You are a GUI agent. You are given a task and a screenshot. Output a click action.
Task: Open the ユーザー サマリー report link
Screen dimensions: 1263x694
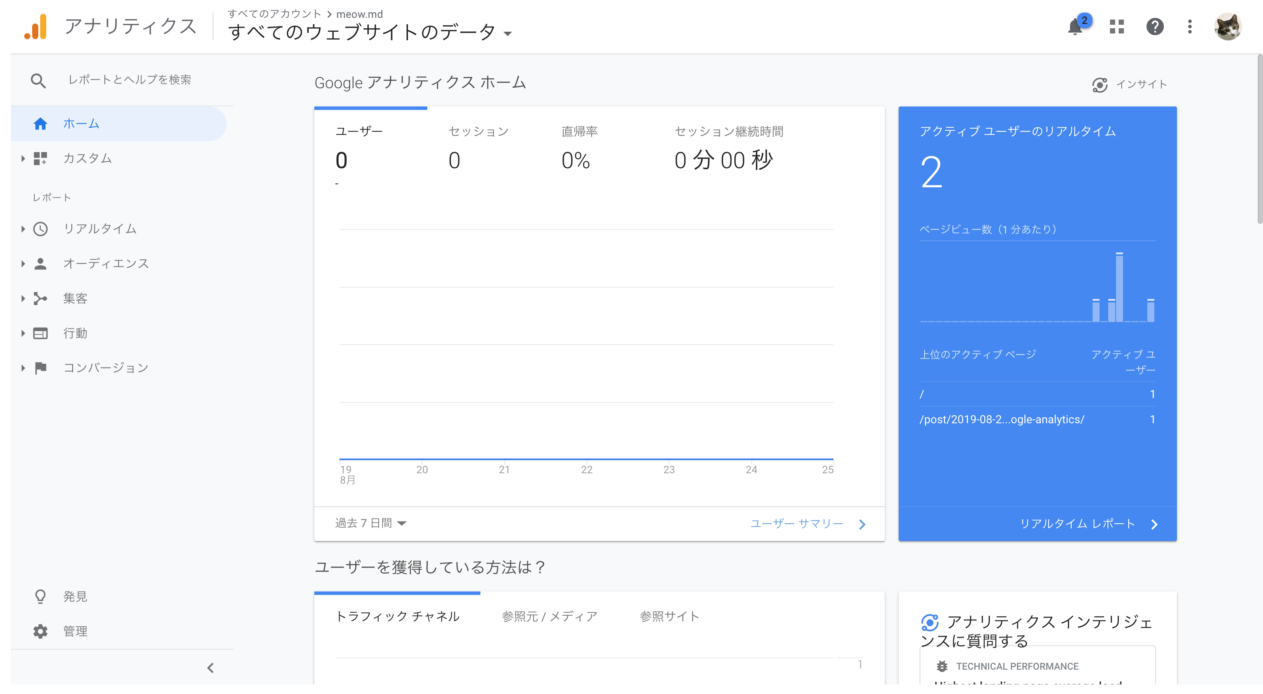tap(797, 524)
